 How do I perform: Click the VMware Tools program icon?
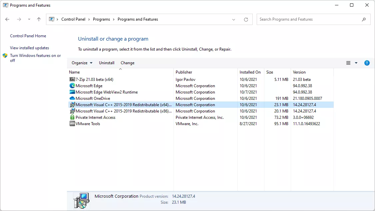pyautogui.click(x=72, y=124)
